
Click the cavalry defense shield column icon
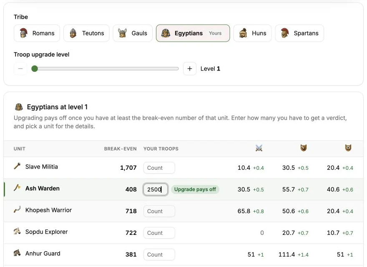point(348,148)
